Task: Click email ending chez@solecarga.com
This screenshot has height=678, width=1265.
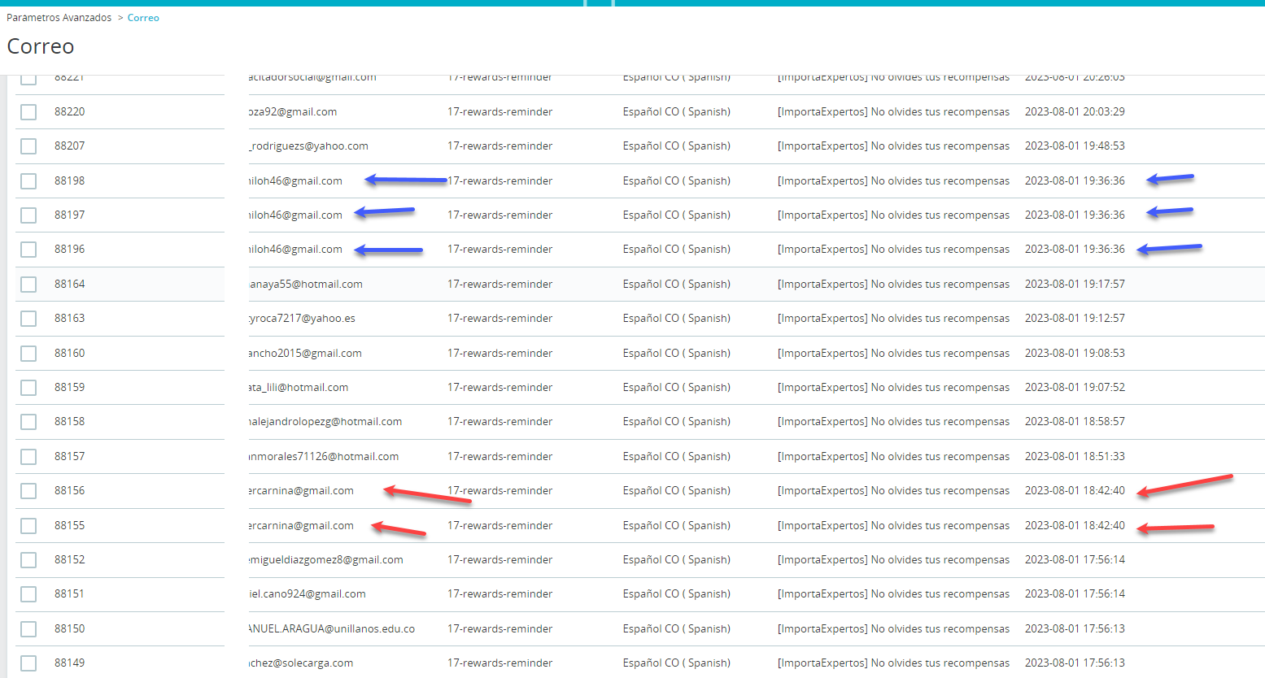Action: click(x=301, y=663)
